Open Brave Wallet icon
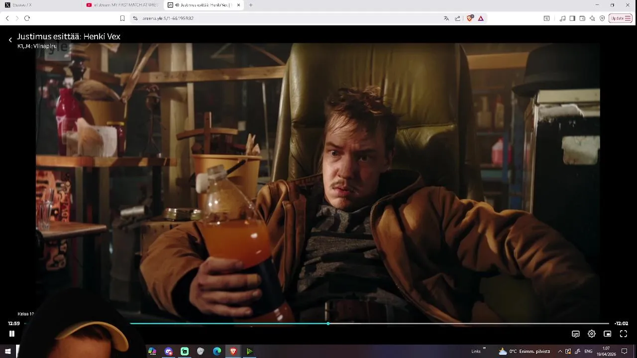The height and width of the screenshot is (358, 637). pyautogui.click(x=582, y=18)
